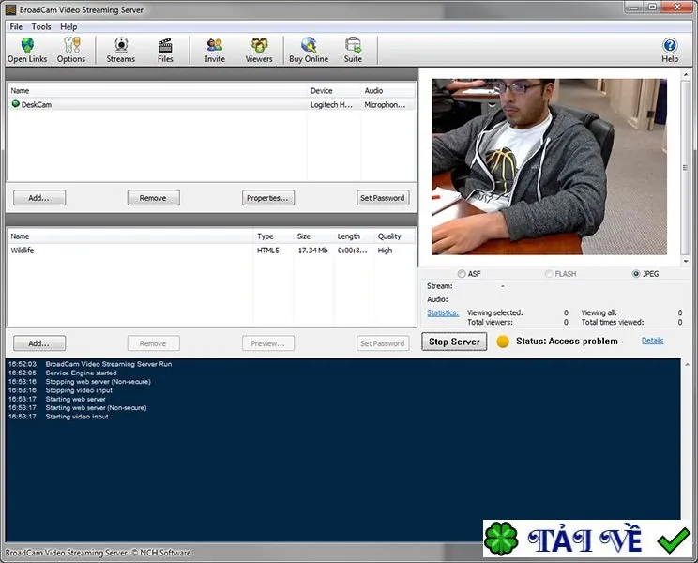Click the stream Properties button
Image resolution: width=698 pixels, height=563 pixels.
268,198
